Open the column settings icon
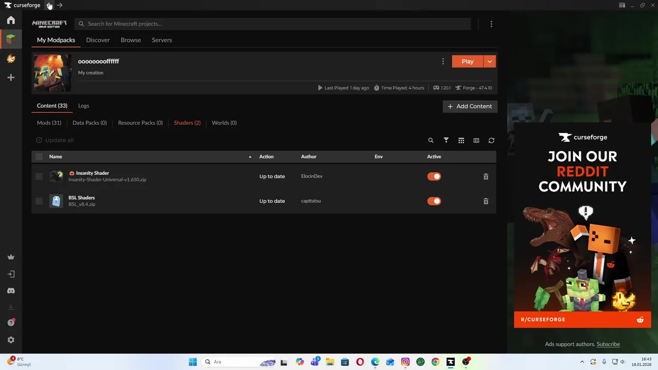This screenshot has width=658, height=370. [476, 140]
